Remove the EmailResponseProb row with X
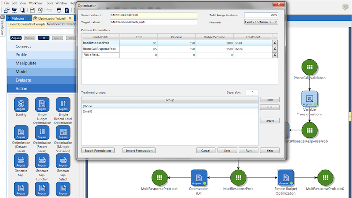Viewport: 352px width, 198px height. coord(275,43)
